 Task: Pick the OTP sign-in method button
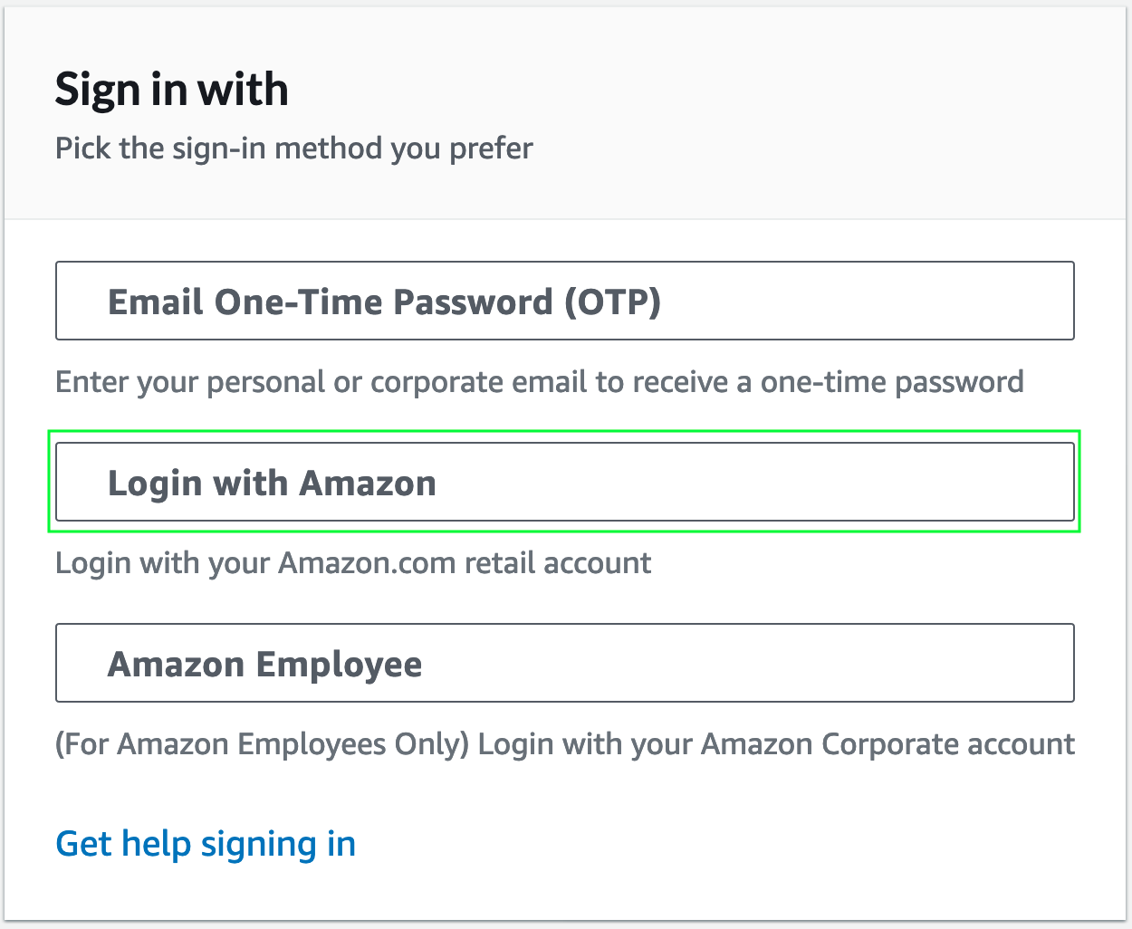click(564, 301)
